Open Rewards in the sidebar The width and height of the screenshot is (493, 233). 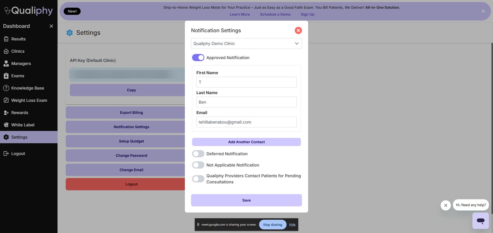(x=29, y=113)
